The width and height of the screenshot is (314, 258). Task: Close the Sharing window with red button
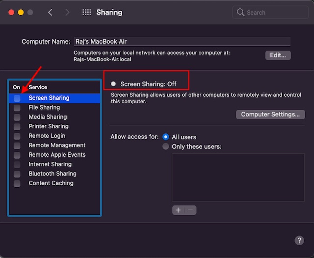coord(11,12)
